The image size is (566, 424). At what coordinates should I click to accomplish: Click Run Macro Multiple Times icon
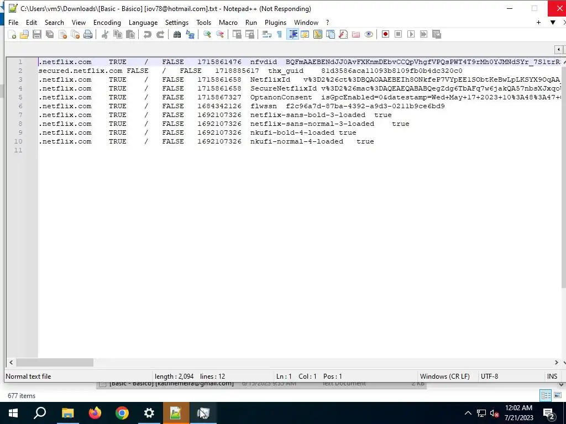click(x=424, y=34)
